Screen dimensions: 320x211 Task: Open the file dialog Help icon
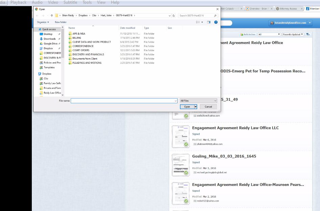[x=215, y=22]
